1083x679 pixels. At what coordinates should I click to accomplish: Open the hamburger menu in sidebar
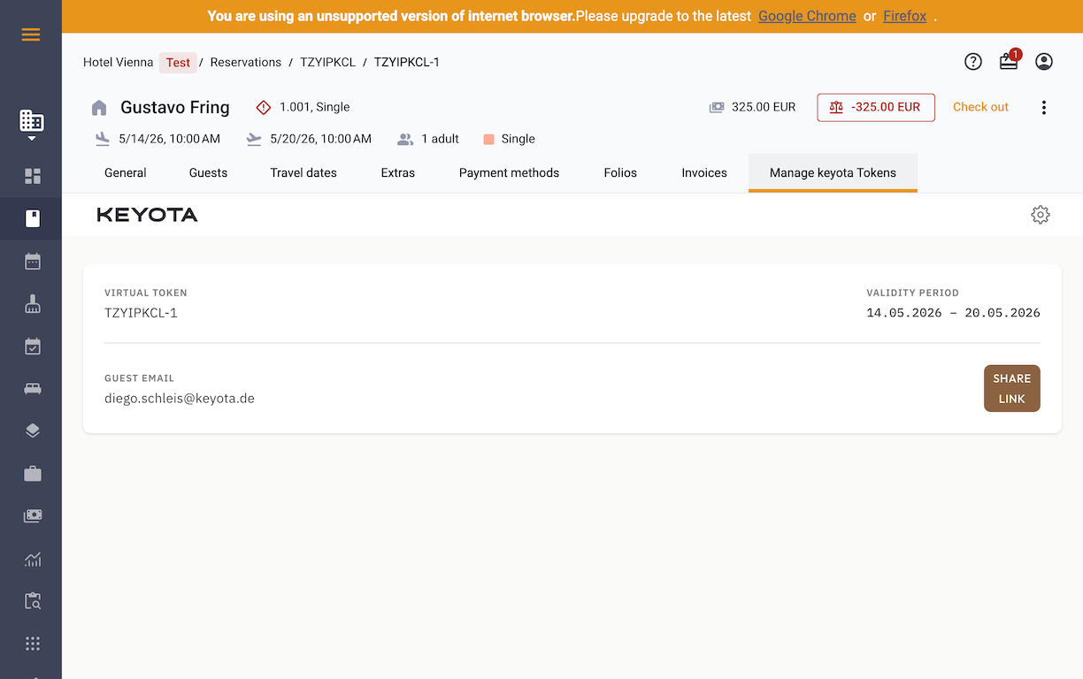click(x=31, y=34)
